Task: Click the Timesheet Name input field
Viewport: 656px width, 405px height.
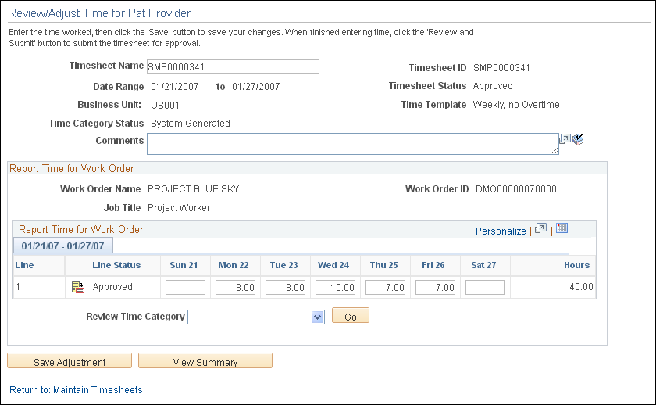Action: [x=233, y=67]
